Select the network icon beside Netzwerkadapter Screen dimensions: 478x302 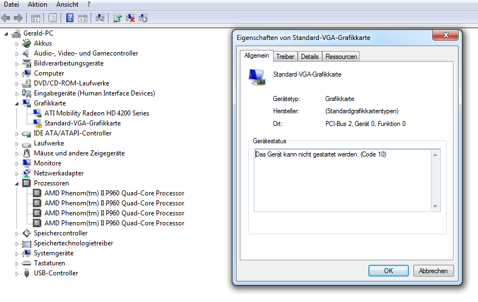pos(27,173)
